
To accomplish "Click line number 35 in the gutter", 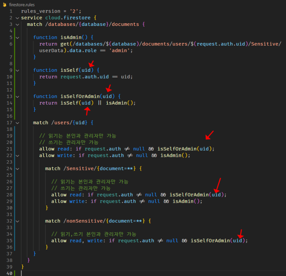I will tap(10, 240).
